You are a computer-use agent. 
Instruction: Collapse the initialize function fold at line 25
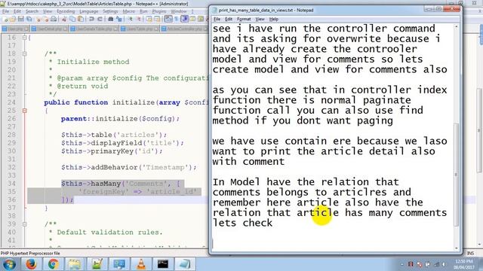24,111
